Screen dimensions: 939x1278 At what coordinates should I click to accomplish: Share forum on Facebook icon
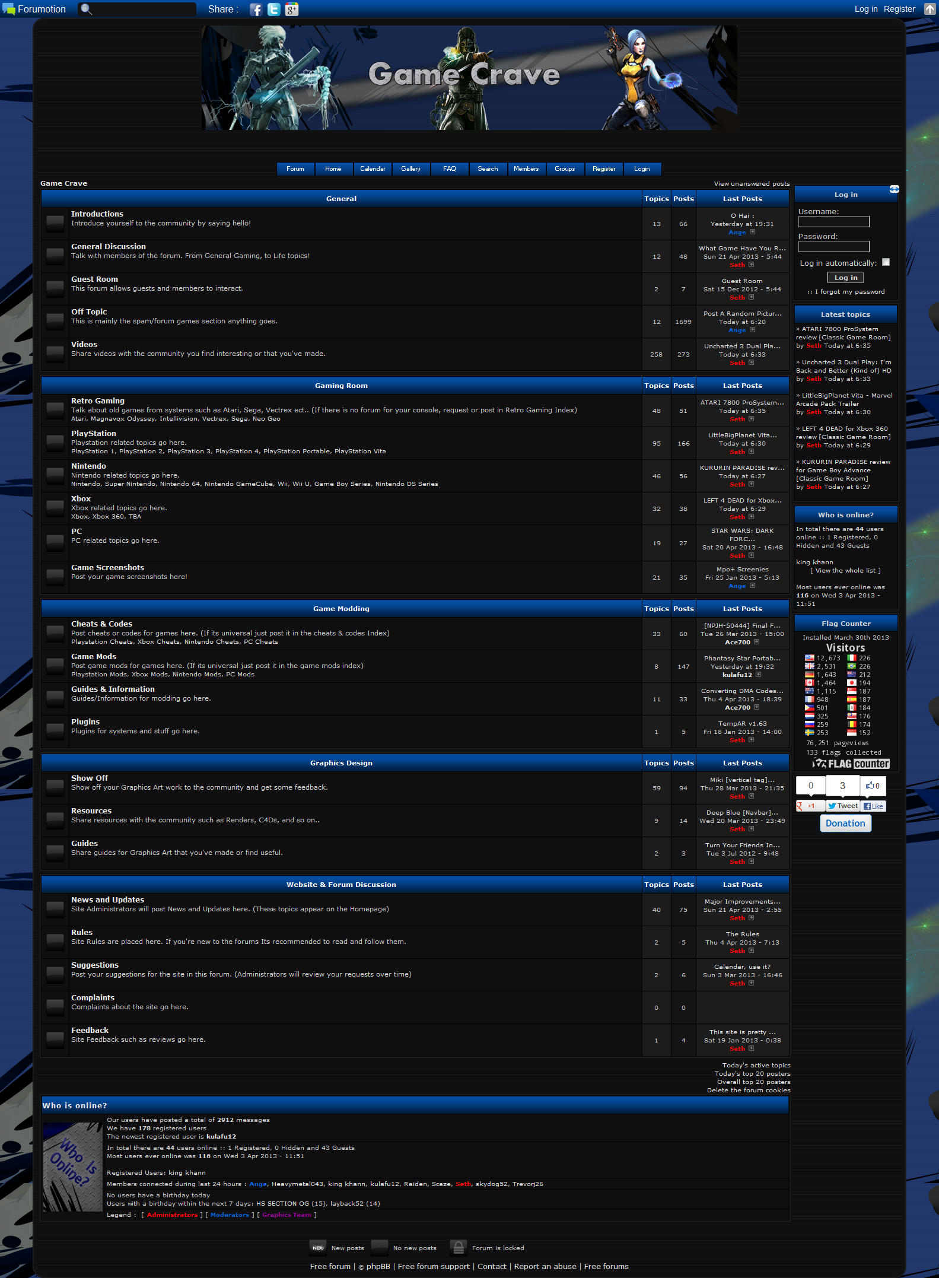(256, 9)
